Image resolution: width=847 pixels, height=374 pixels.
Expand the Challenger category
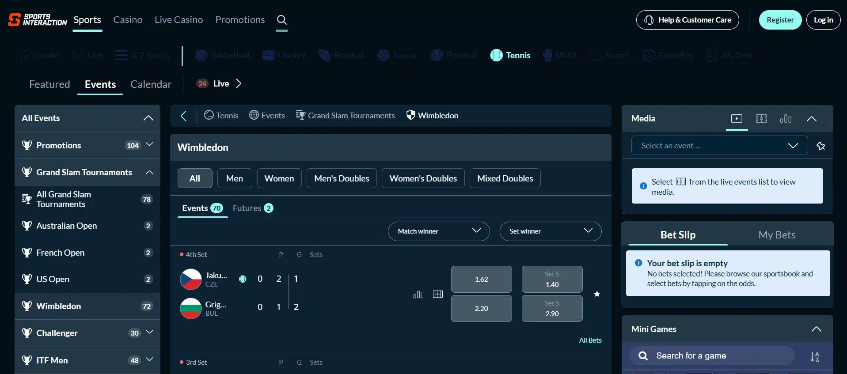pyautogui.click(x=149, y=332)
